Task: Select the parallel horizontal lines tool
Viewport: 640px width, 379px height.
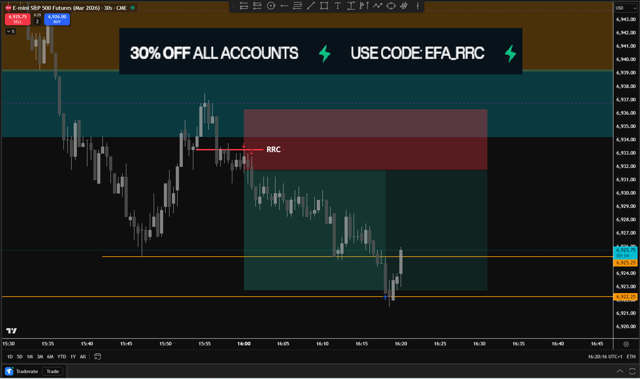Action: (298, 6)
